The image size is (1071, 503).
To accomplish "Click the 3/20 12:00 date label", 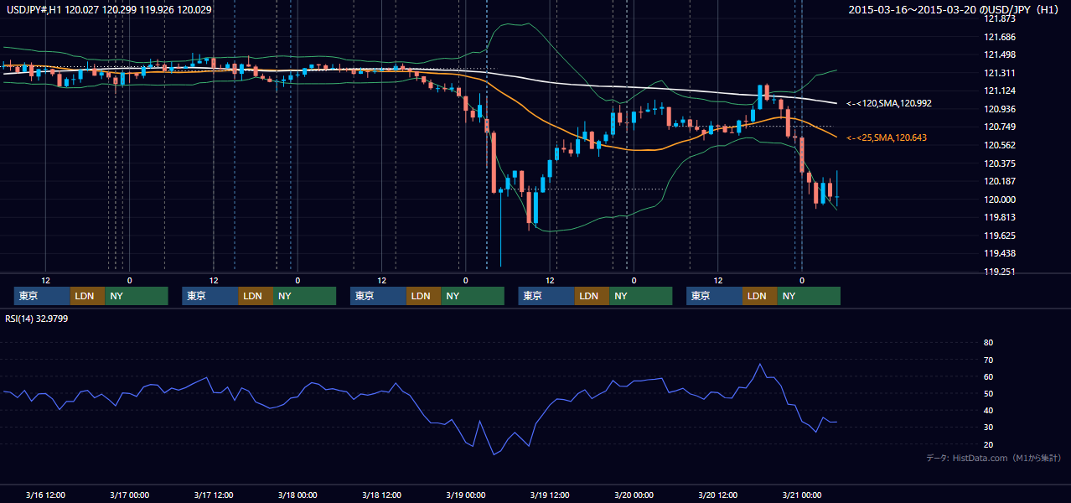I will point(717,495).
